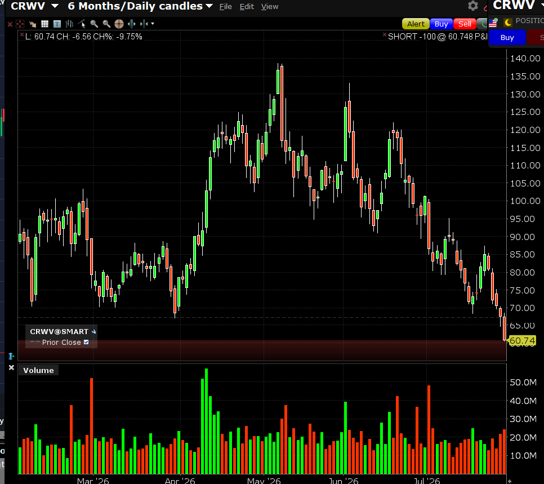Click the large blue Buy button in order panel
The image size is (544, 484).
(507, 38)
